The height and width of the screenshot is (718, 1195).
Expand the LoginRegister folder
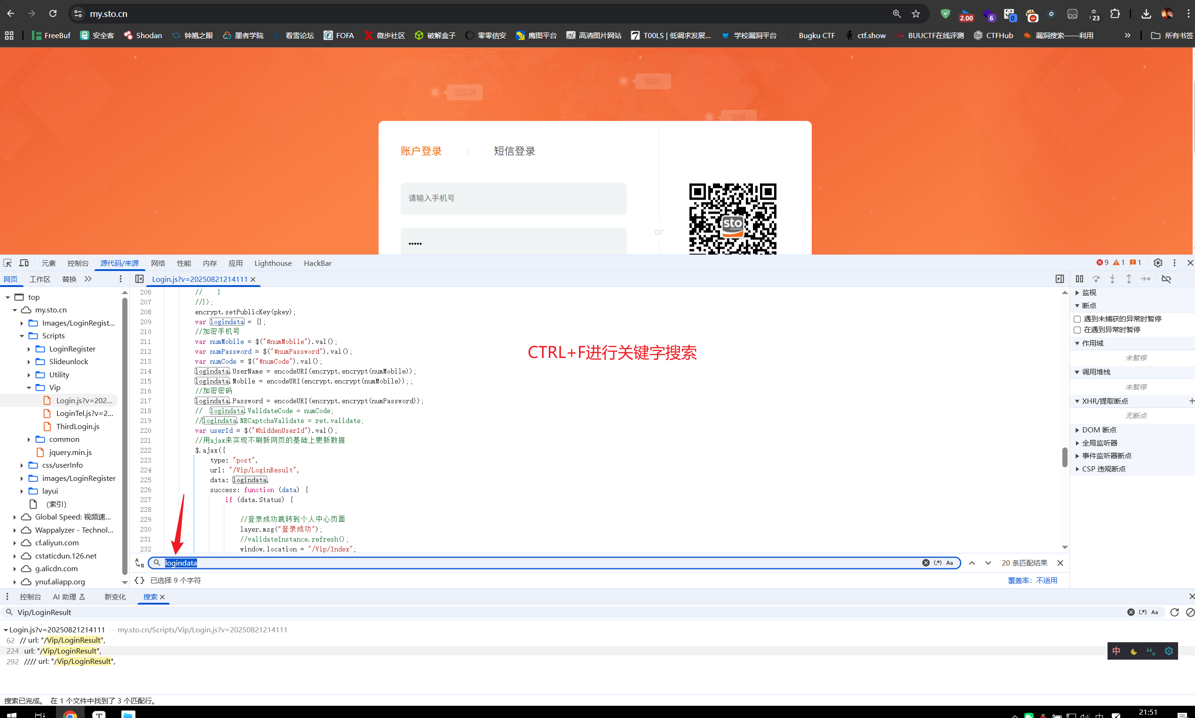click(x=29, y=349)
